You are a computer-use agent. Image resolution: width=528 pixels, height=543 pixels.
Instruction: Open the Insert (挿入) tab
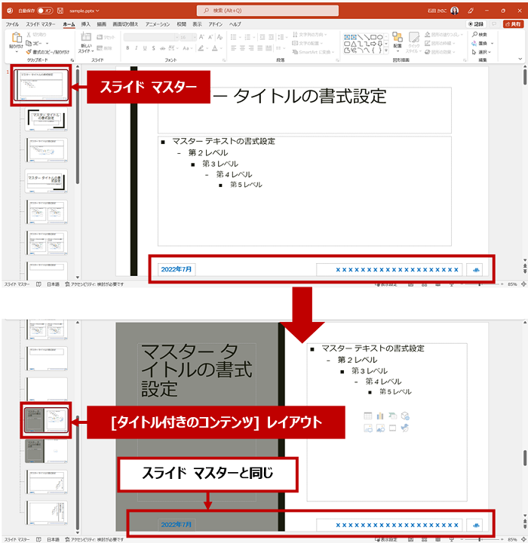point(85,24)
